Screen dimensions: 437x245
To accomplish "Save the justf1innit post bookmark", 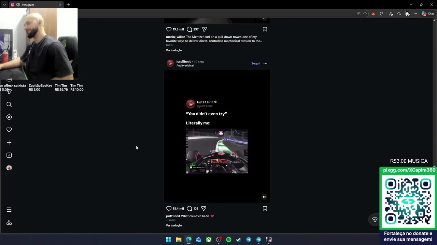I will point(265,208).
